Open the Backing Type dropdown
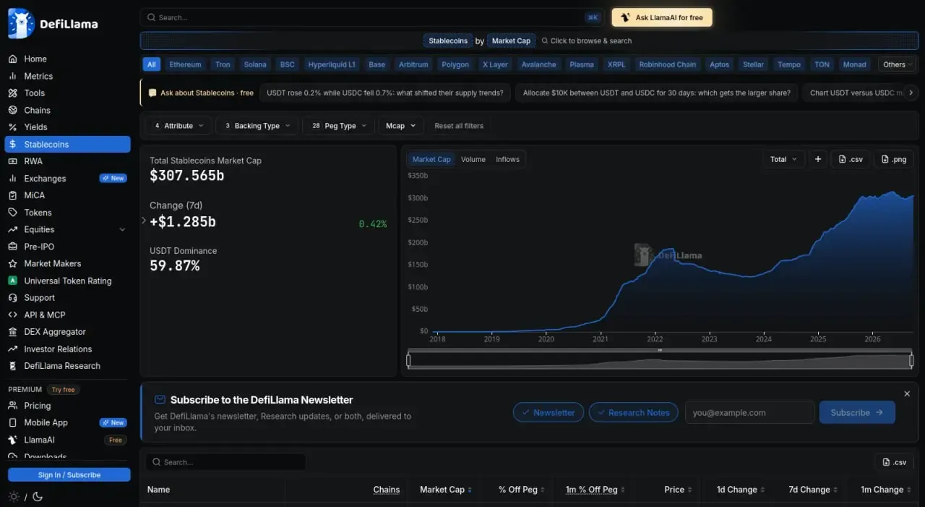The width and height of the screenshot is (925, 507). pos(257,126)
